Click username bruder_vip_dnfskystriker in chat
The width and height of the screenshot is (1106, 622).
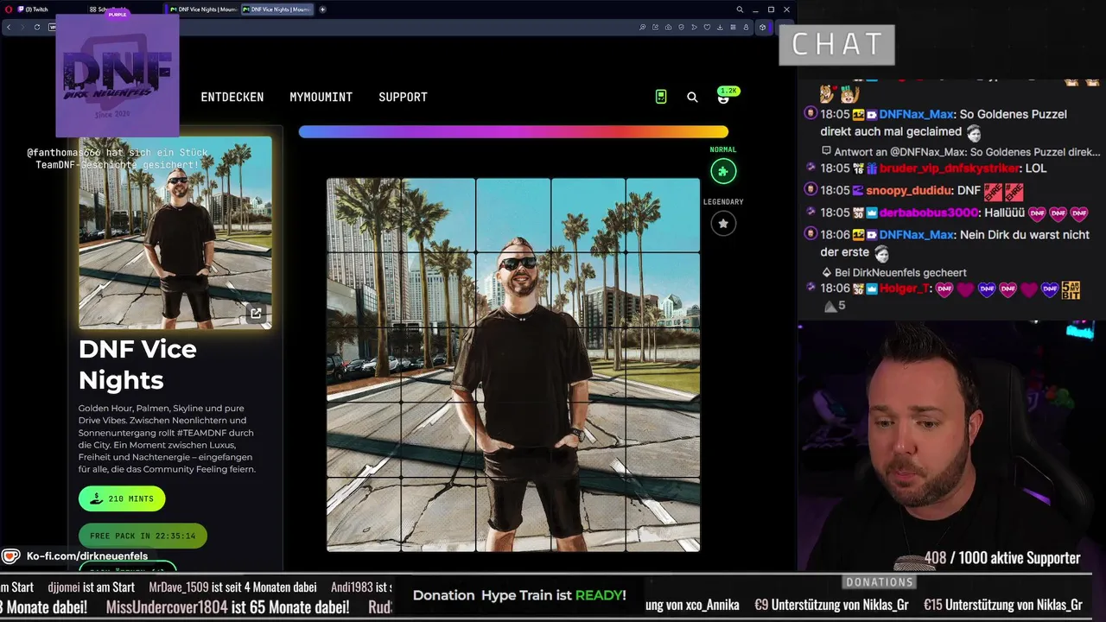click(x=950, y=168)
